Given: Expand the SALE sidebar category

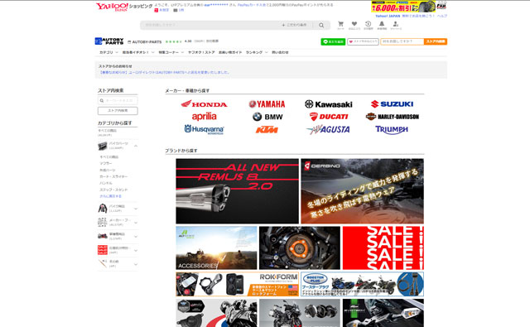Looking at the screenshot, I should (x=136, y=250).
